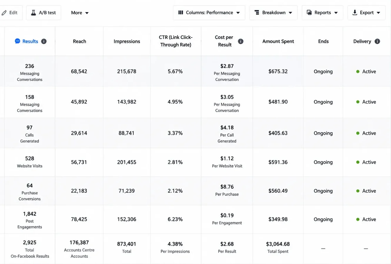Click the green status dot in the $405.63 row
Image resolution: width=391 pixels, height=264 pixels.
[x=358, y=133]
